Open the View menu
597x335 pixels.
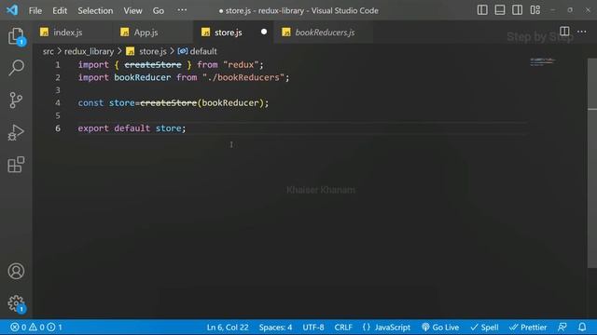(x=132, y=10)
